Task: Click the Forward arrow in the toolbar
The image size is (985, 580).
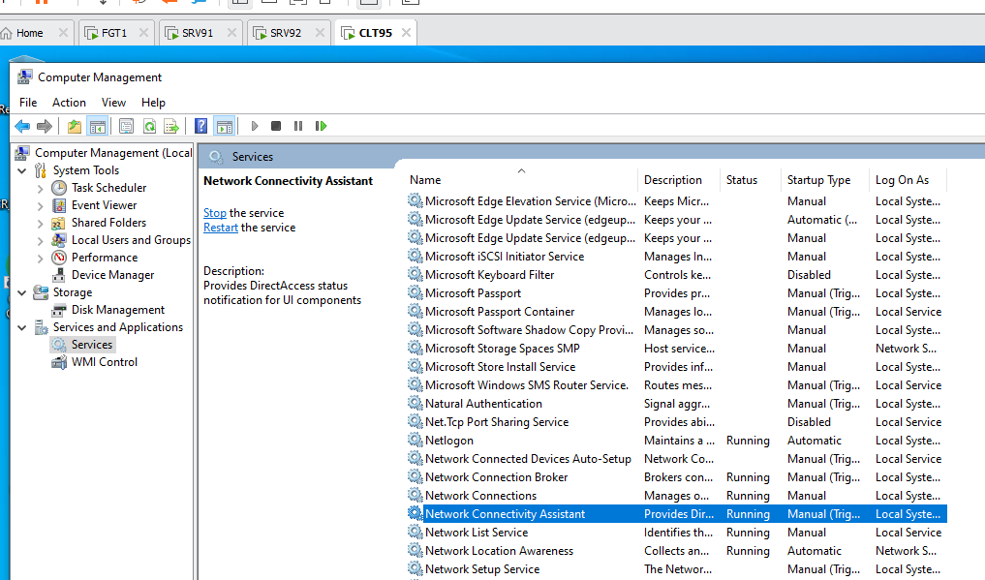Action: [44, 126]
